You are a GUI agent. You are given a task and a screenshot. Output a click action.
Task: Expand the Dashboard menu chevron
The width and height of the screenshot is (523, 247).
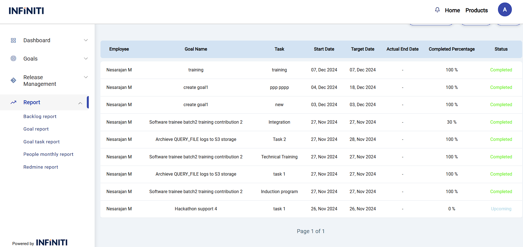(x=86, y=40)
